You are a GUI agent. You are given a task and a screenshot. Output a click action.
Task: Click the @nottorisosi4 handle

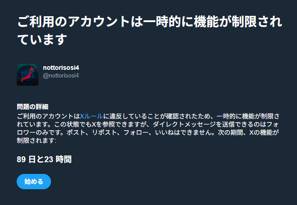(61, 76)
